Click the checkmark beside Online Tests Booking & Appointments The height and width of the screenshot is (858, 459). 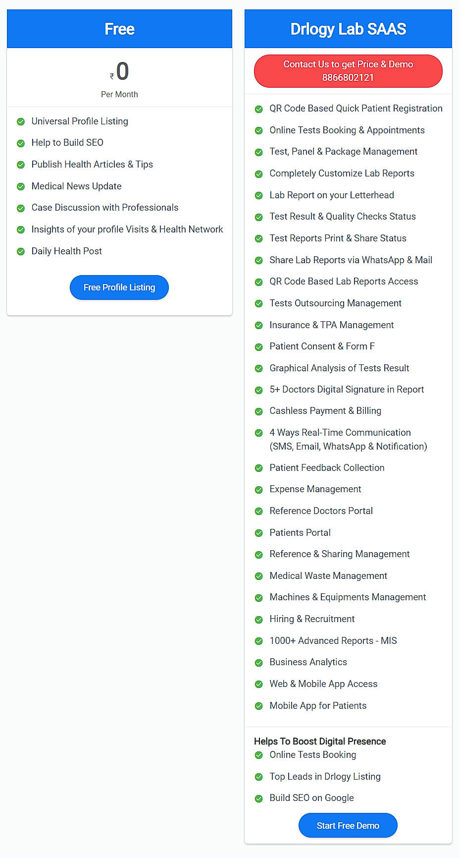259,130
